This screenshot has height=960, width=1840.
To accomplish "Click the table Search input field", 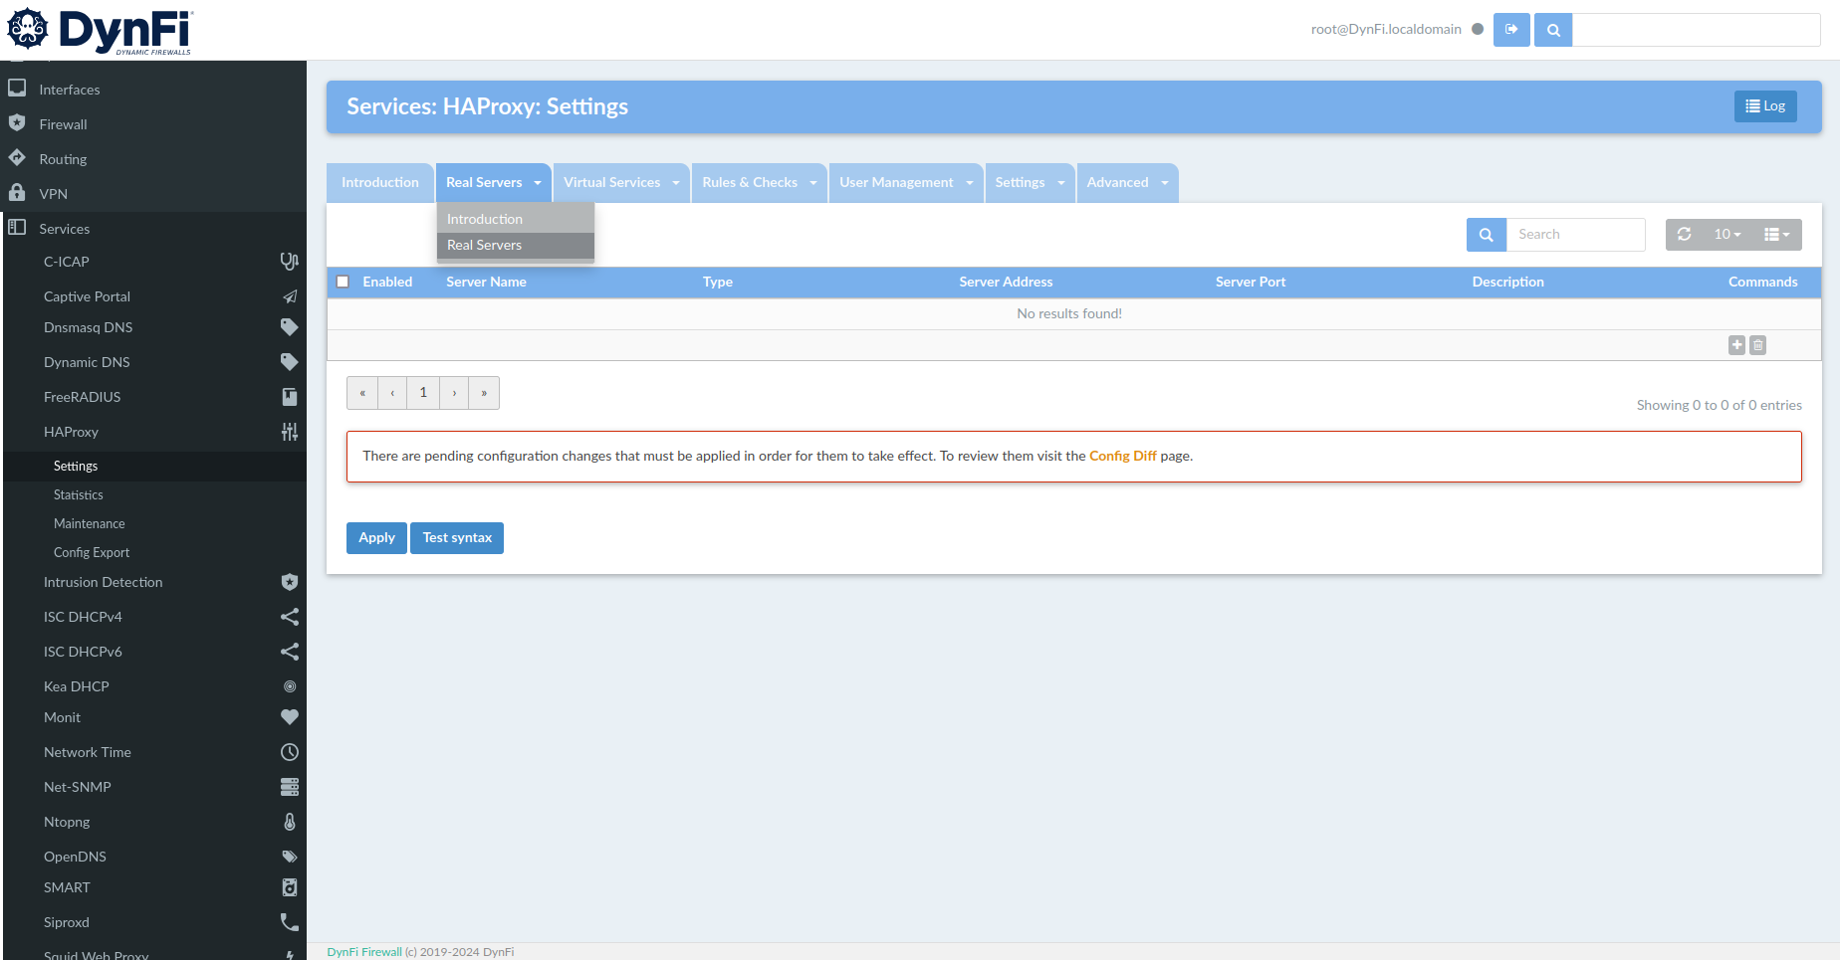I will [x=1575, y=235].
